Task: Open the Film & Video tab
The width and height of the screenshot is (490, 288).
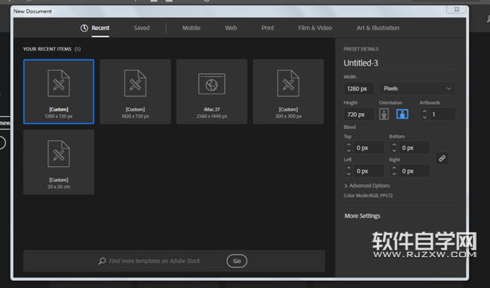Action: pos(315,28)
